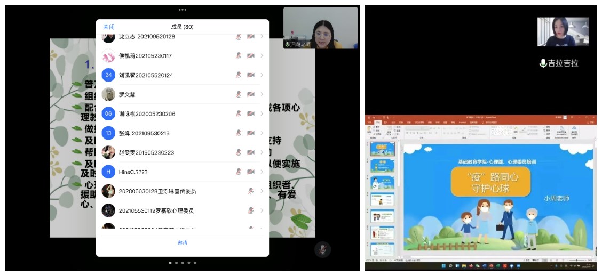Toggle 谢咏祺's microphone mute state
Screen dimensions: 602x276
coord(239,114)
